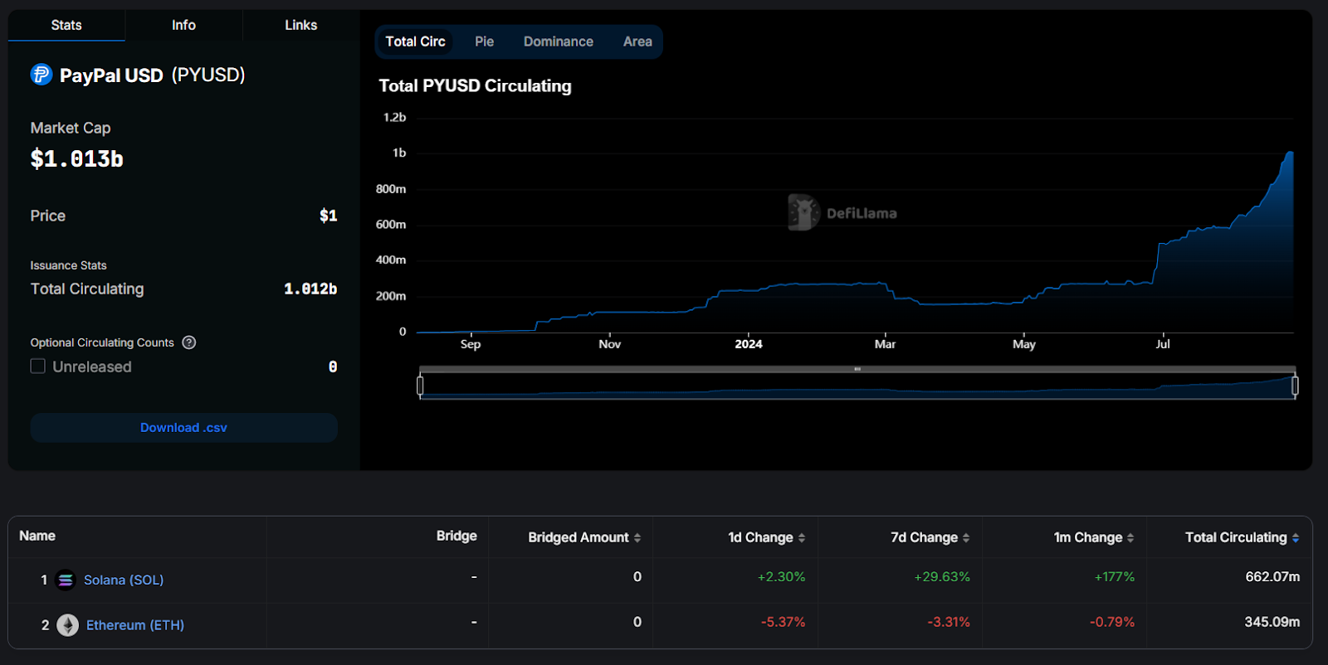Sort by 1m Change arrows

(1130, 538)
